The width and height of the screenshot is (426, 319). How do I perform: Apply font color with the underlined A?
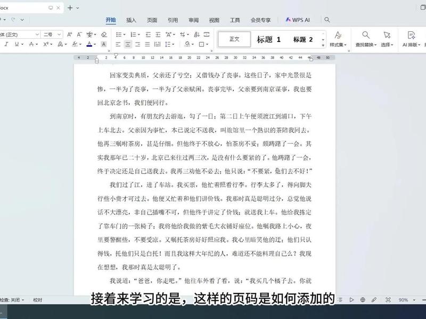(x=89, y=44)
